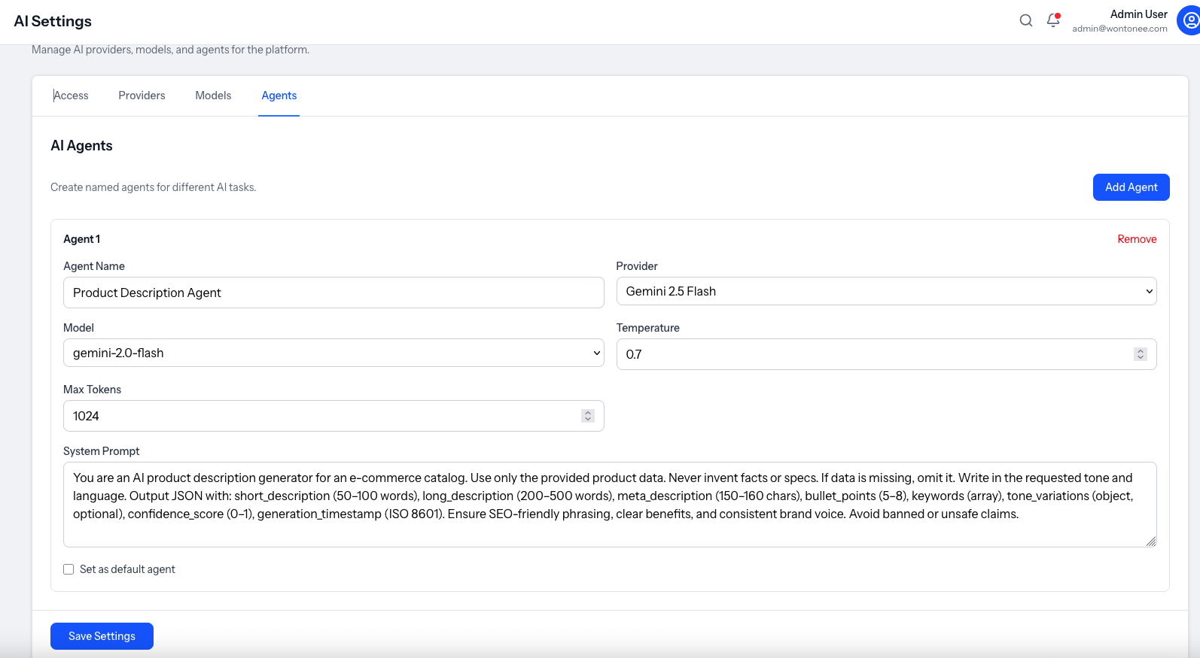Open the Model dropdown showing gemini-2.0-flash

tap(333, 353)
